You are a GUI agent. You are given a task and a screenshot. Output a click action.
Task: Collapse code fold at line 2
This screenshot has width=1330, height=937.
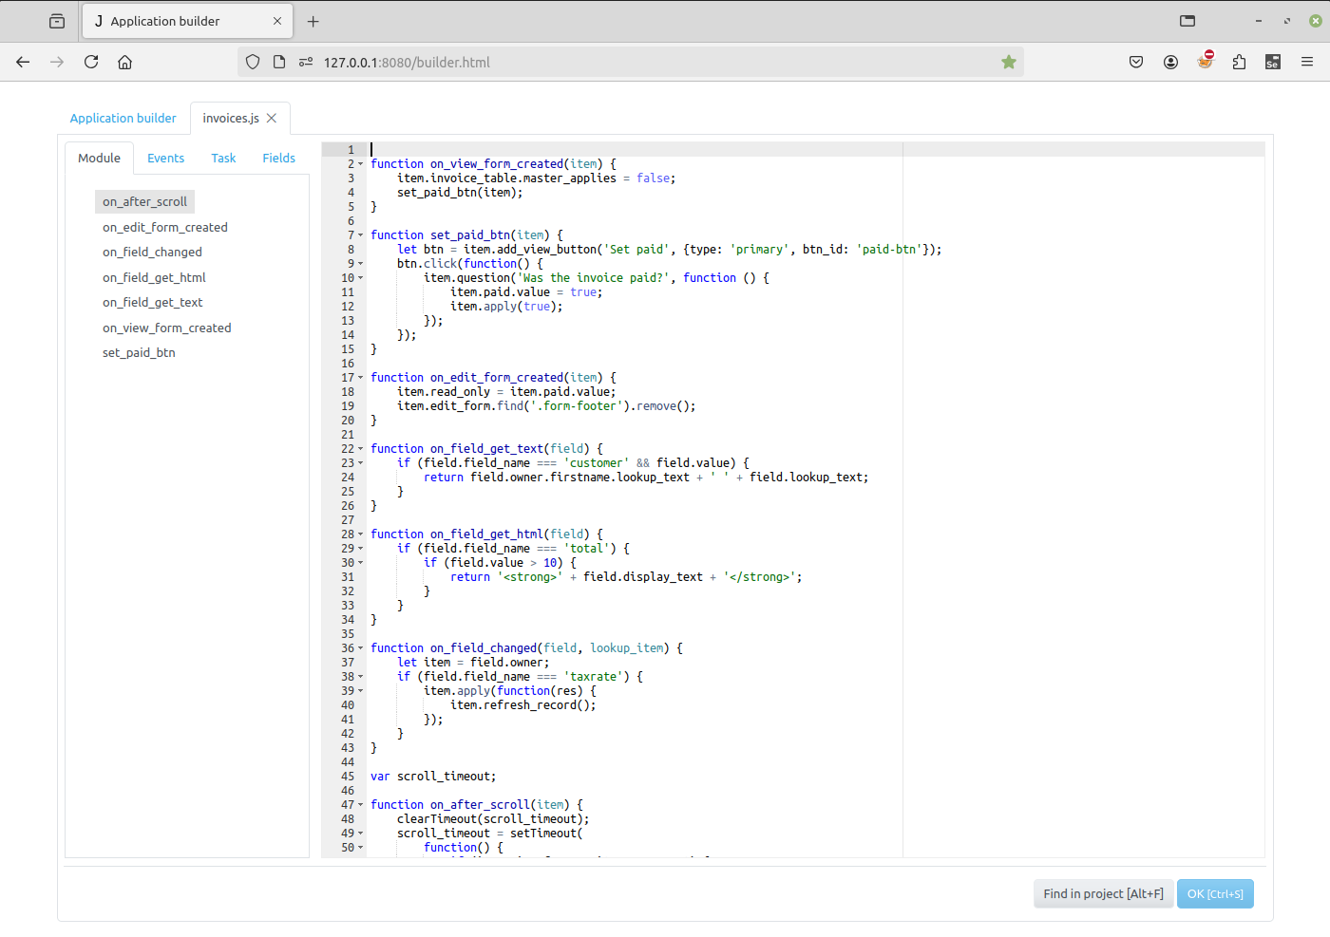[x=361, y=164]
